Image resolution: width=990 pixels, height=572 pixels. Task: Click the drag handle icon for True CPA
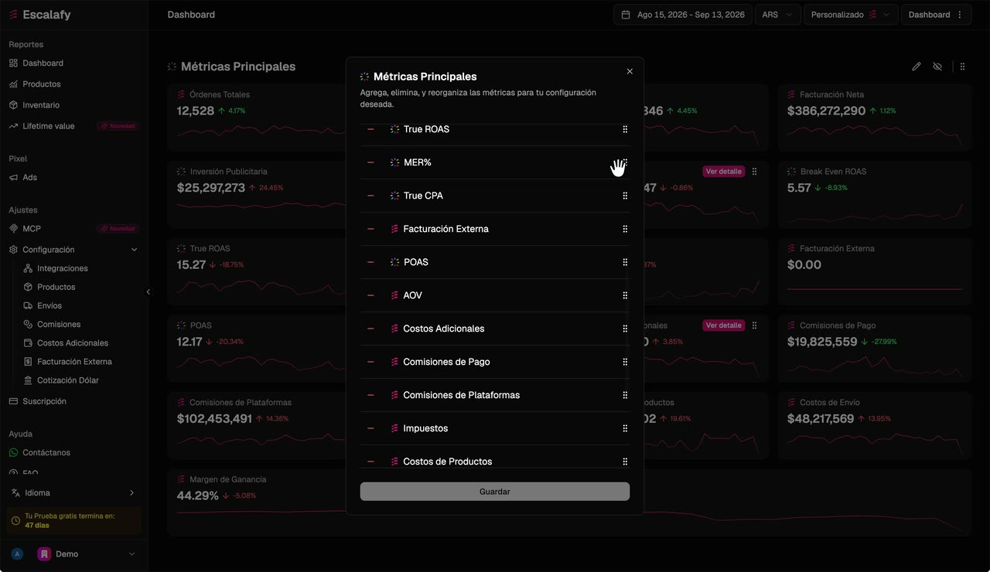coord(625,196)
